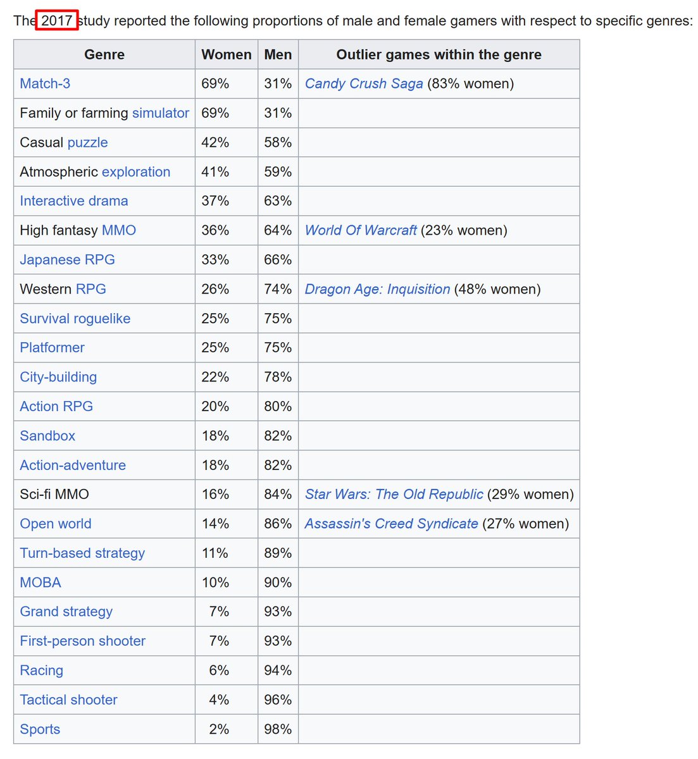Viewport: 698px width, 759px height.
Task: Click the 59% men value for Atmospheric exploration
Action: point(278,172)
